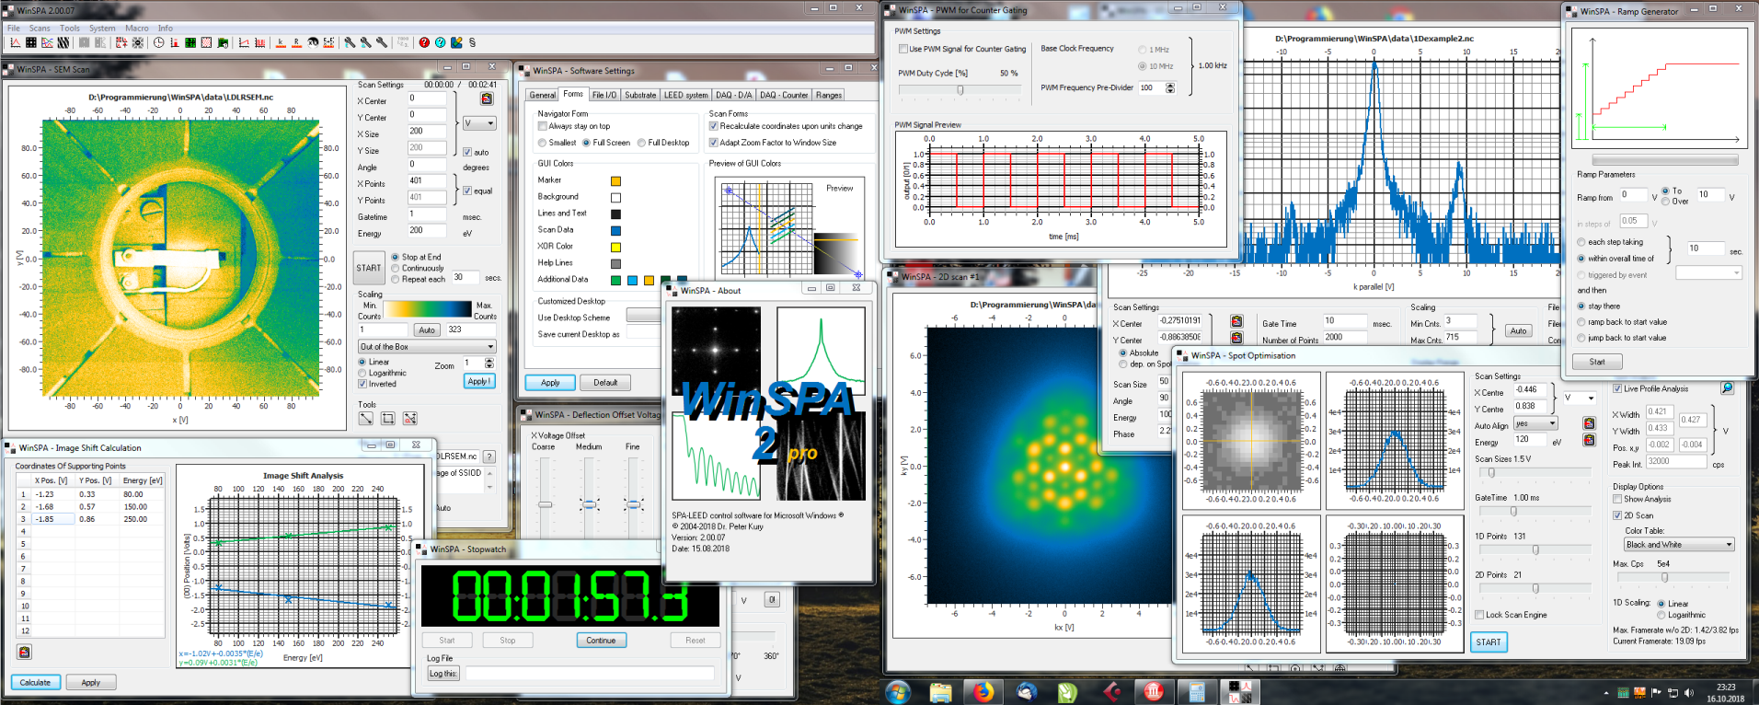Image resolution: width=1759 pixels, height=705 pixels.
Task: Click the Log File text field
Action: pos(589,674)
